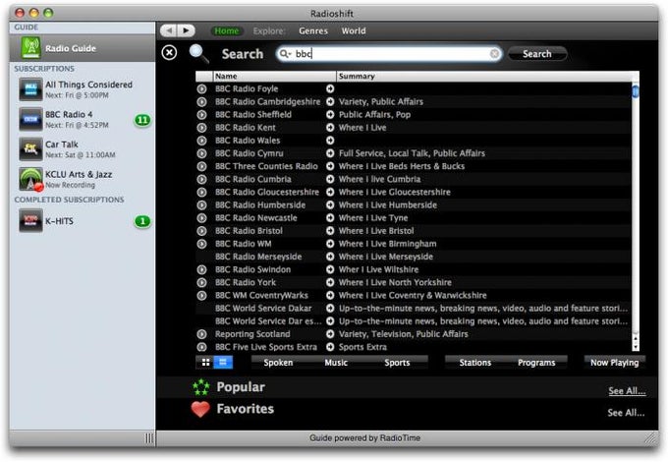See all Favorites
Viewport: 668px width, 462px height.
coord(626,413)
